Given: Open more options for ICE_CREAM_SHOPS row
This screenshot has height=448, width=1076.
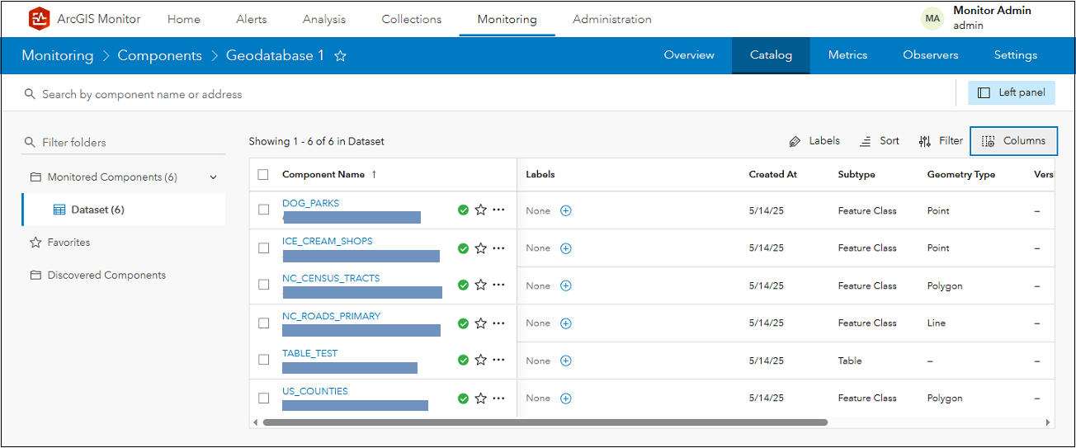Looking at the screenshot, I should pyautogui.click(x=498, y=248).
